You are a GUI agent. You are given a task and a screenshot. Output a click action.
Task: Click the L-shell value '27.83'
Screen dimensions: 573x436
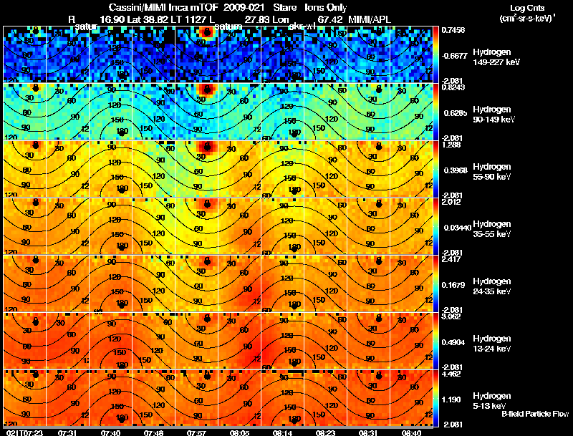[x=256, y=19]
